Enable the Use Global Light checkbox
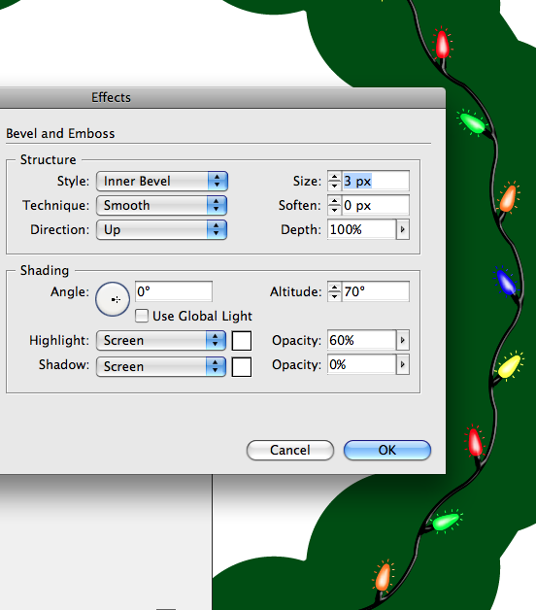The height and width of the screenshot is (610, 536). pos(142,316)
